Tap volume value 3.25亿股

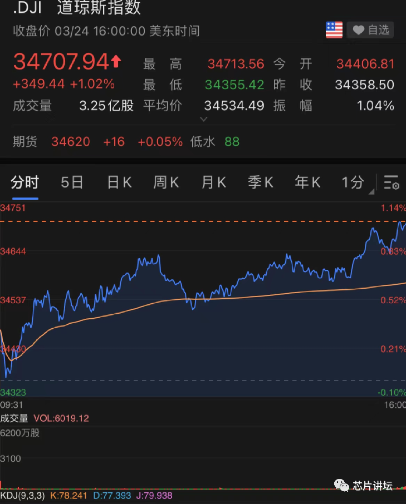pos(106,106)
